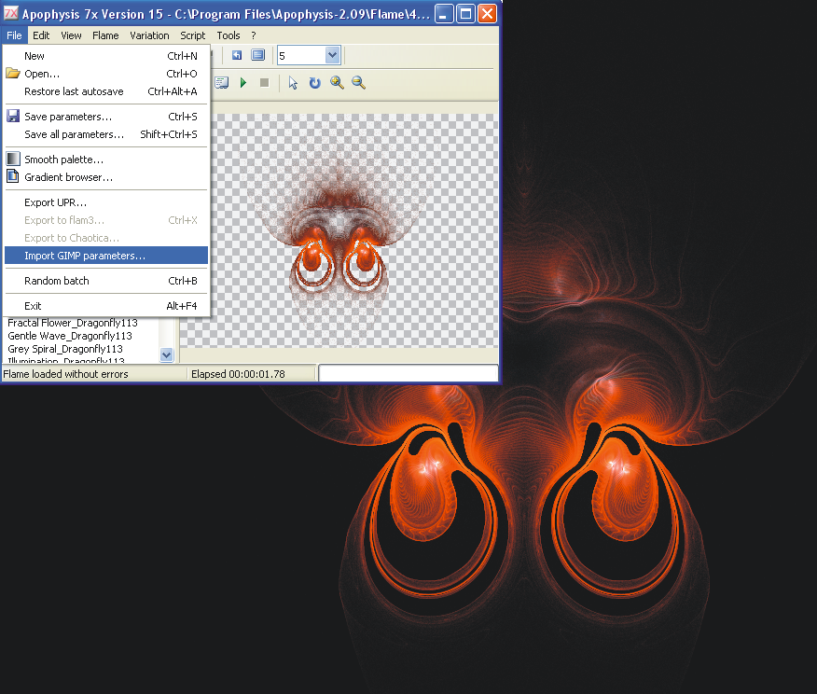Click the Elapsed 00:00:01.78 status text
The width and height of the screenshot is (817, 694).
point(238,374)
